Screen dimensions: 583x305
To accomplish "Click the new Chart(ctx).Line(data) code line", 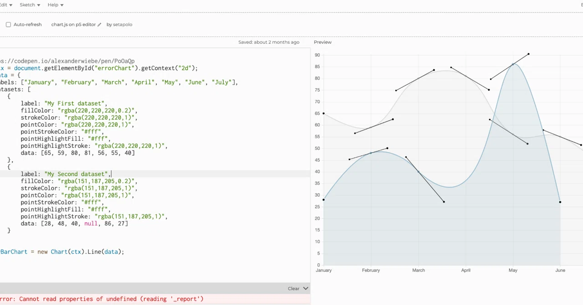I will tap(62, 252).
